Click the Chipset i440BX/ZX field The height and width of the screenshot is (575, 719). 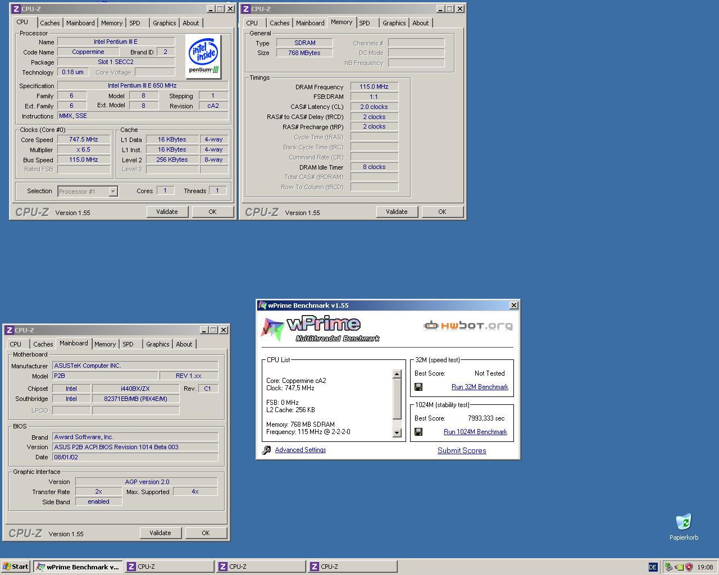pyautogui.click(x=135, y=389)
